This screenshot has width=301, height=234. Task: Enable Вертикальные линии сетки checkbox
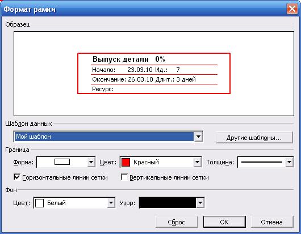click(x=124, y=177)
